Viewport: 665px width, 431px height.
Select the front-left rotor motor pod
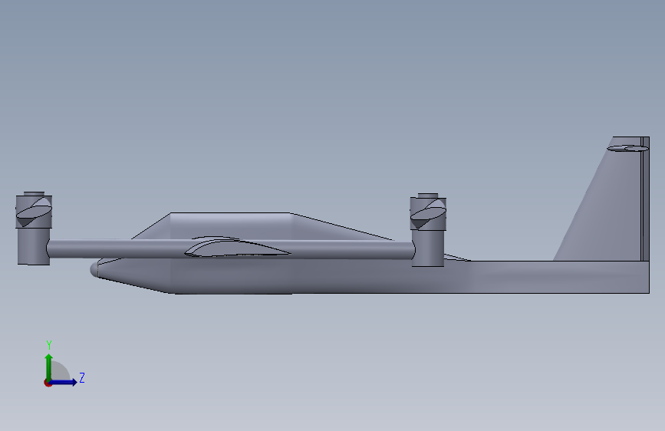pos(34,229)
